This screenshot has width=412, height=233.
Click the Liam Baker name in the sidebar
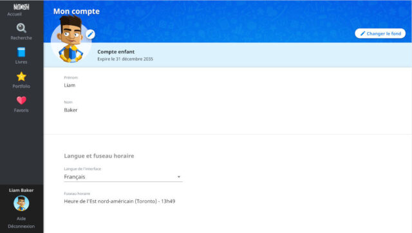tap(21, 190)
